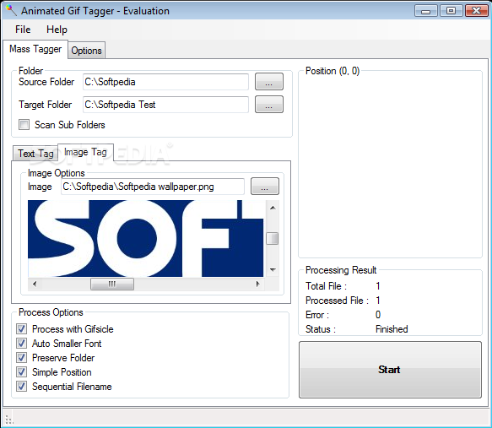Uncheck Sequential Filename option
The image size is (492, 428).
tap(21, 387)
